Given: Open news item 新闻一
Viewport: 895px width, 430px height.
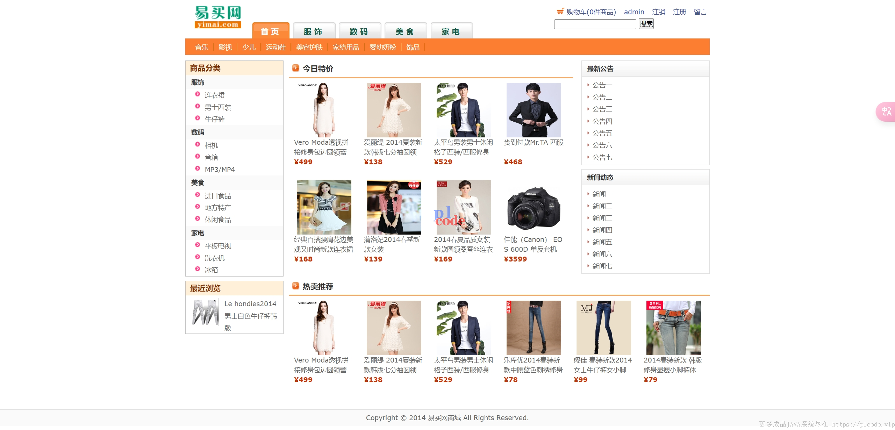Looking at the screenshot, I should pos(602,194).
